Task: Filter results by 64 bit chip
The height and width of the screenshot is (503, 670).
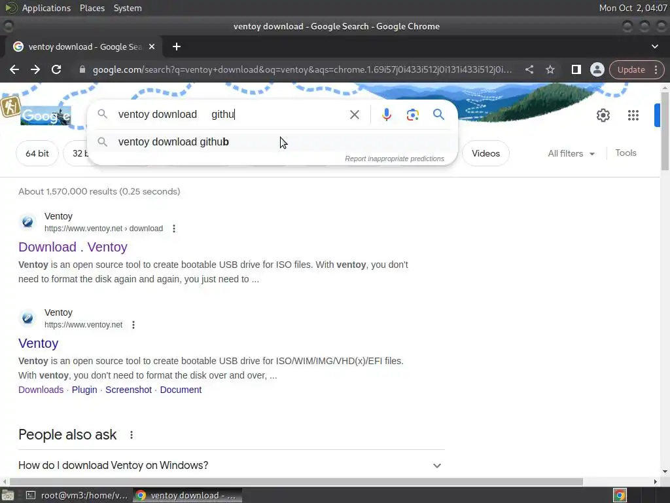Action: (x=37, y=153)
